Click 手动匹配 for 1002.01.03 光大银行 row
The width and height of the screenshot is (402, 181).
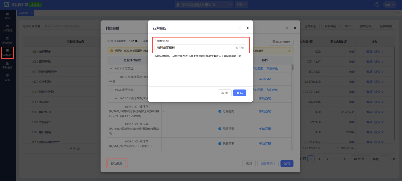point(265,144)
